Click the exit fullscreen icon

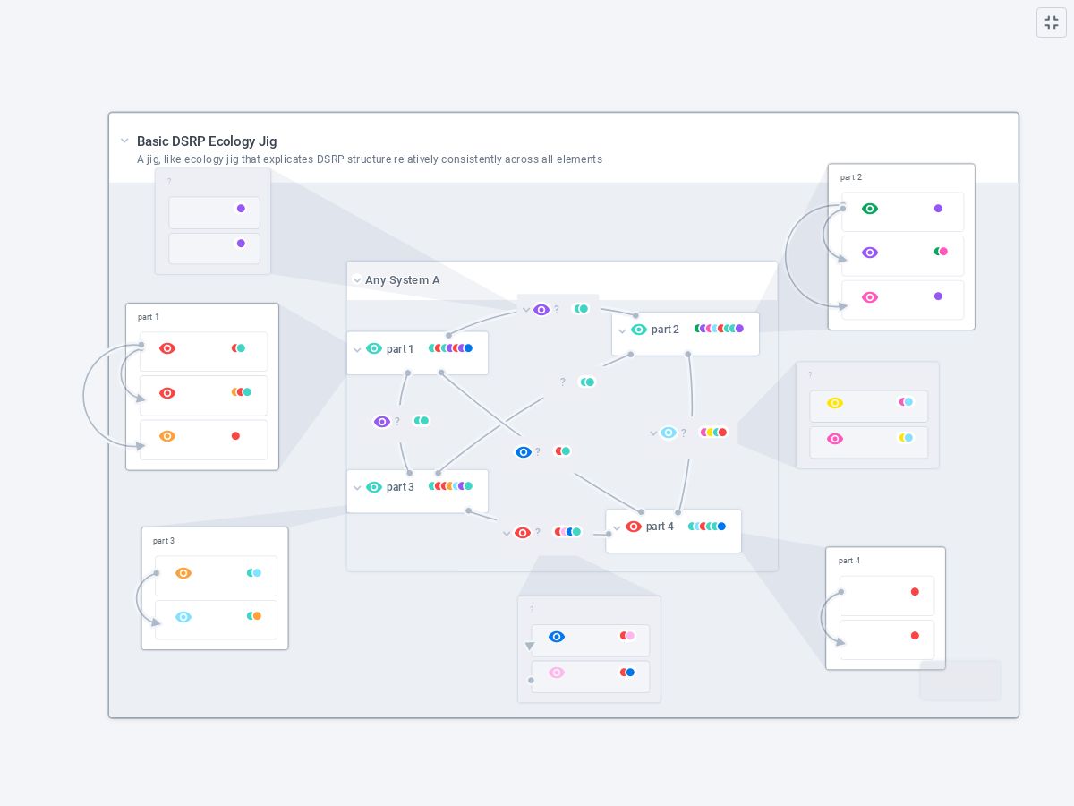pyautogui.click(x=1052, y=22)
